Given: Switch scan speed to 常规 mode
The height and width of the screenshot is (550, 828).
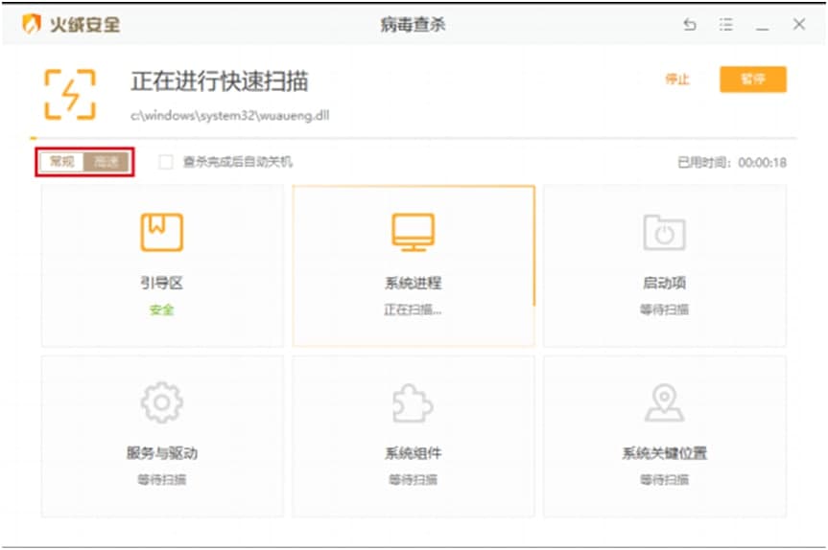Looking at the screenshot, I should coord(62,162).
